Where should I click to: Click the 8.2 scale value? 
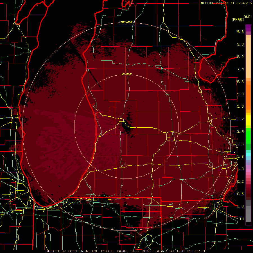click(240, 57)
